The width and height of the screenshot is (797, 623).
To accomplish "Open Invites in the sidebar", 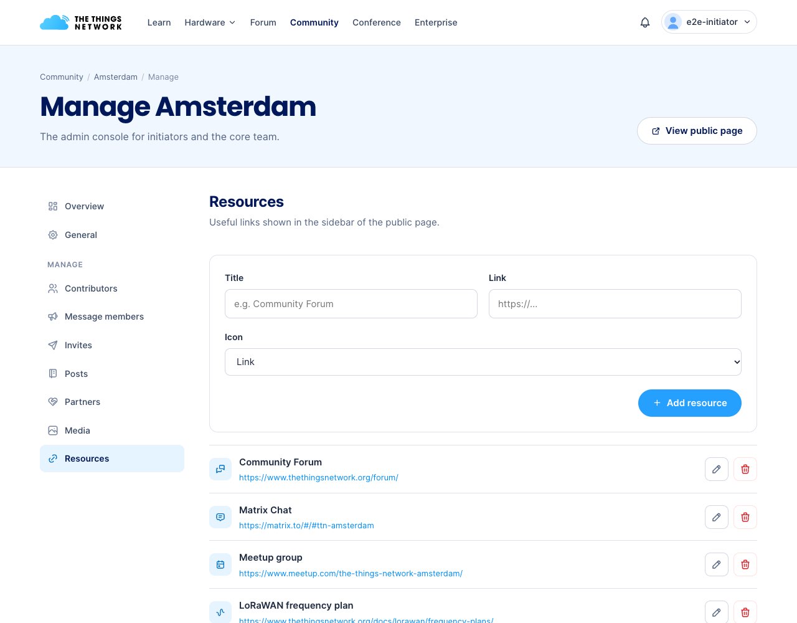I will pos(112,345).
